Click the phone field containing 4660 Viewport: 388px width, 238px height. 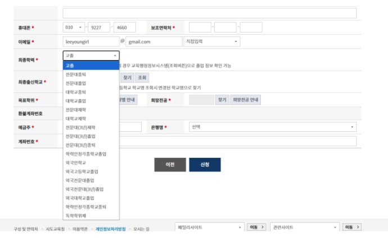[124, 28]
